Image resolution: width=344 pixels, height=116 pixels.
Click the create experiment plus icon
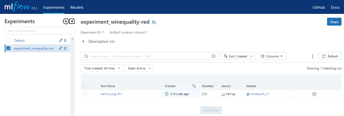(x=66, y=21)
